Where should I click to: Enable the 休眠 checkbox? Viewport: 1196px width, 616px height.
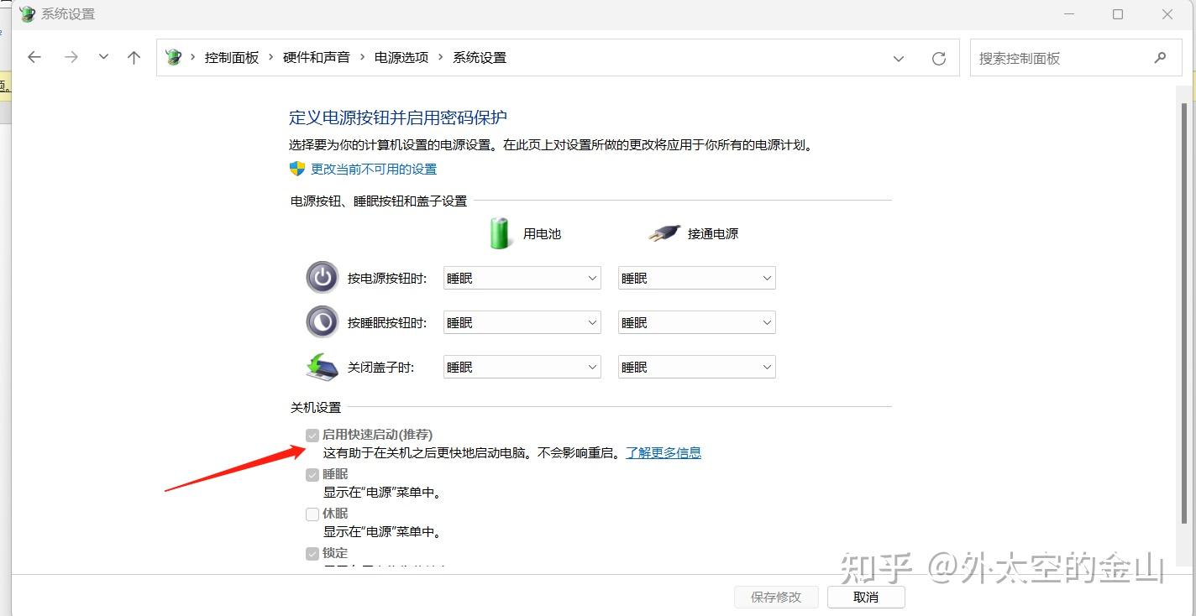pyautogui.click(x=312, y=514)
